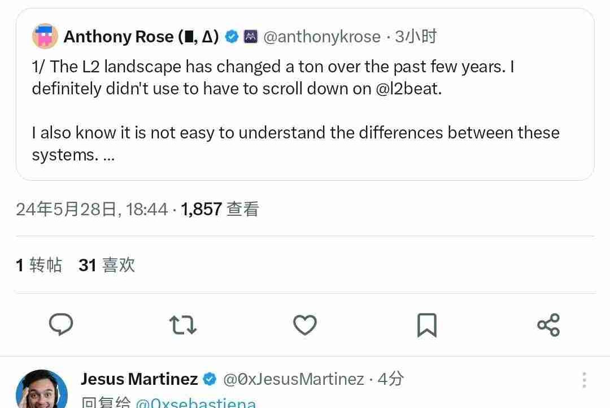Open Jesus Martinez's display name

coord(139,379)
